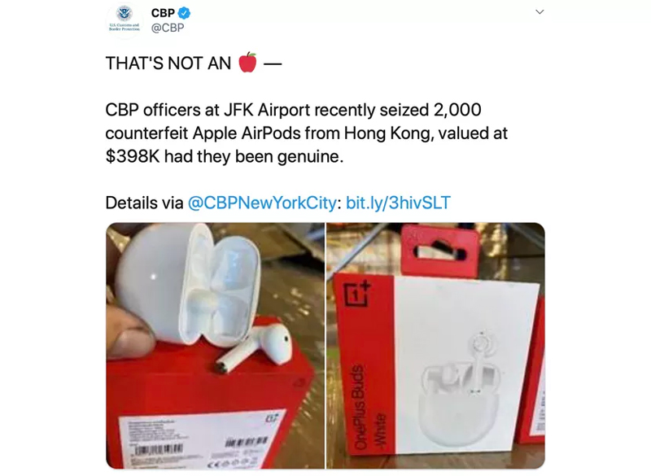This screenshot has width=651, height=476.
Task: Click the CBP display name
Action: pos(163,13)
